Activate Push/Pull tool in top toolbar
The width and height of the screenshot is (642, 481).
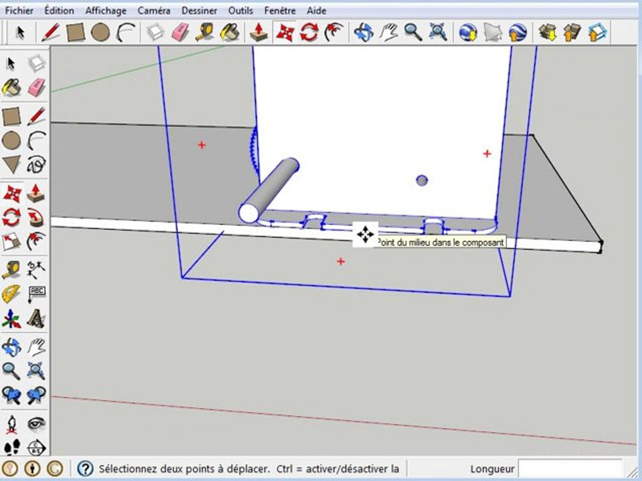point(259,32)
